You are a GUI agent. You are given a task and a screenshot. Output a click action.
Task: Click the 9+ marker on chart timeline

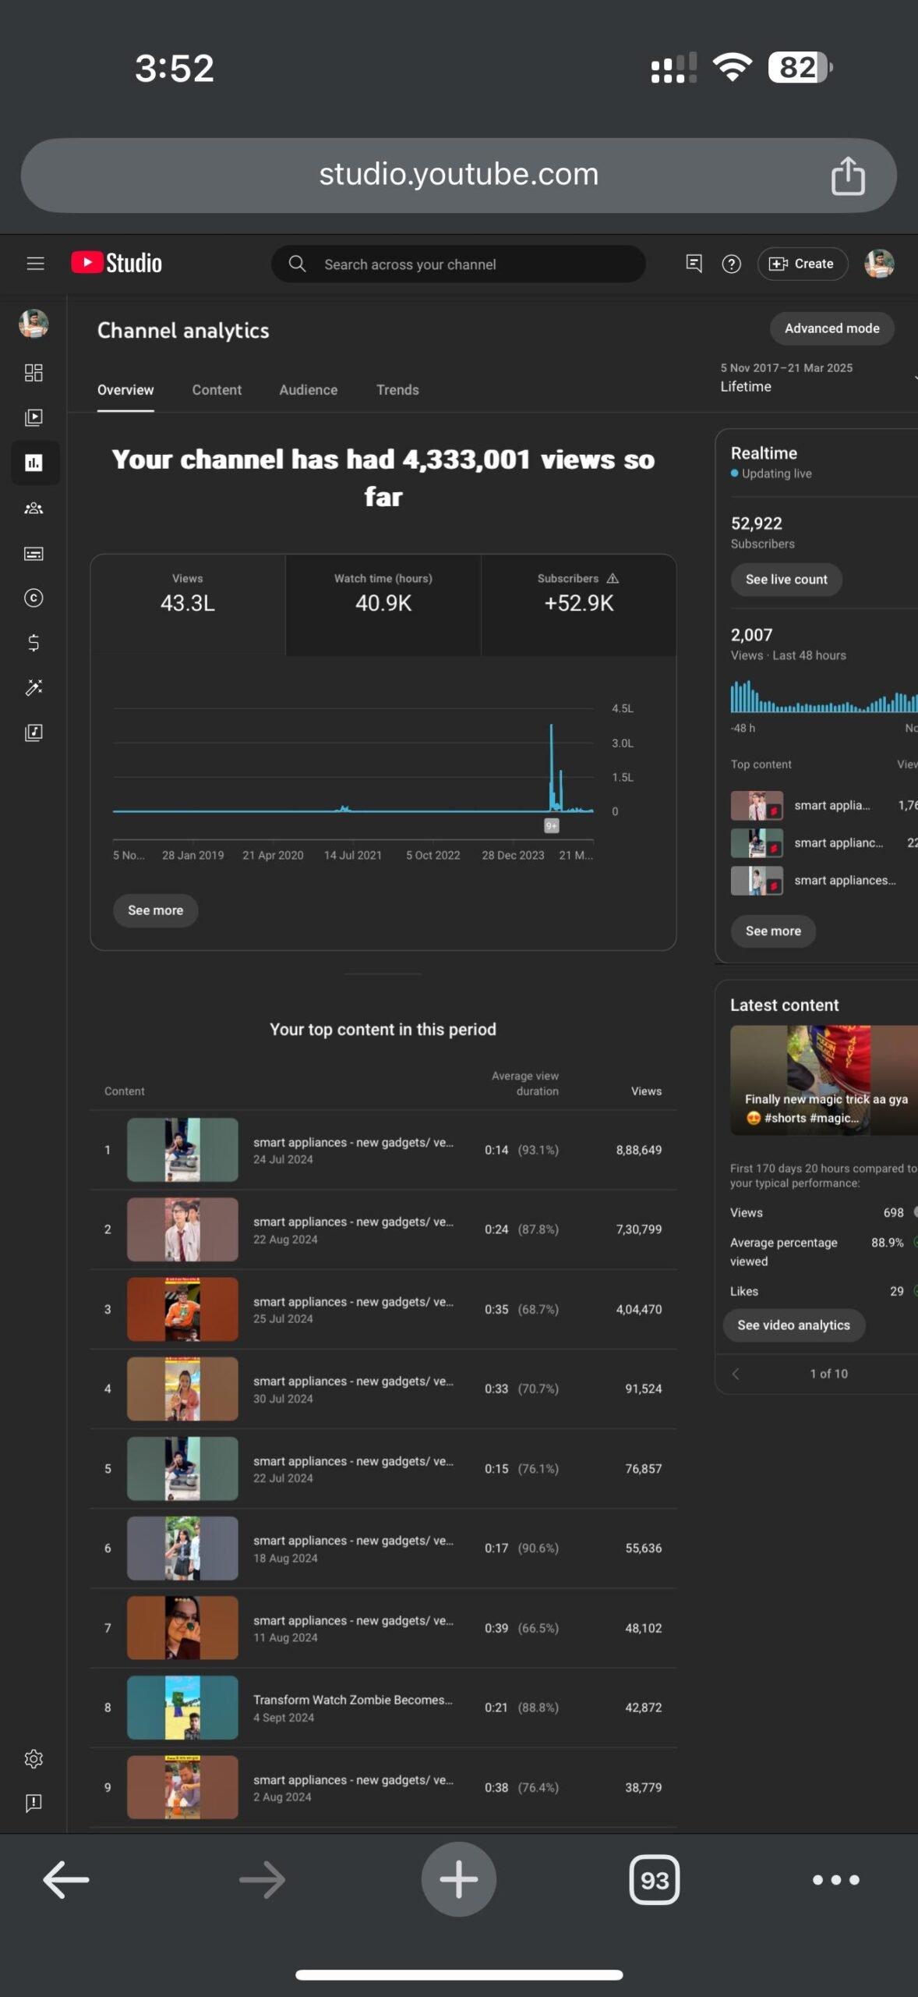(x=551, y=826)
